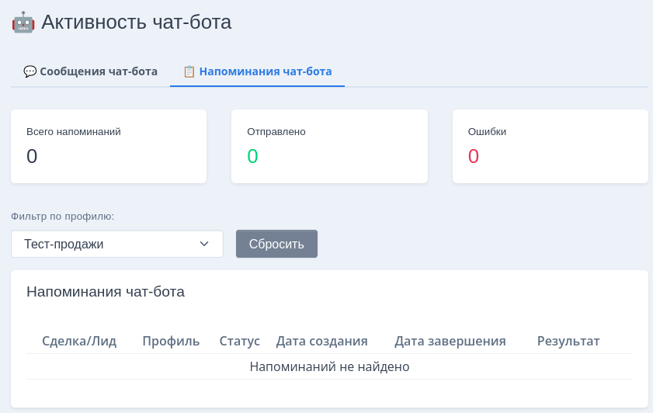The height and width of the screenshot is (413, 653).
Task: Click the clipboard icon on reminders tab
Action: 189,71
